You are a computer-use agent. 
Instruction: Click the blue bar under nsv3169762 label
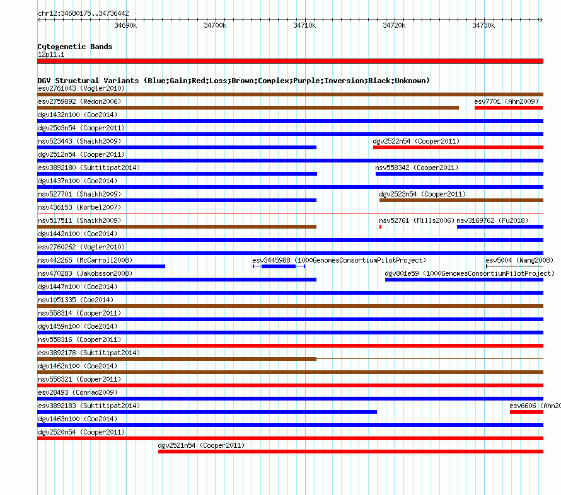tap(500, 227)
